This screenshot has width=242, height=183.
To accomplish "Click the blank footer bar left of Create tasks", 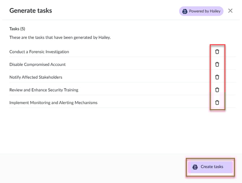I will point(90,168).
